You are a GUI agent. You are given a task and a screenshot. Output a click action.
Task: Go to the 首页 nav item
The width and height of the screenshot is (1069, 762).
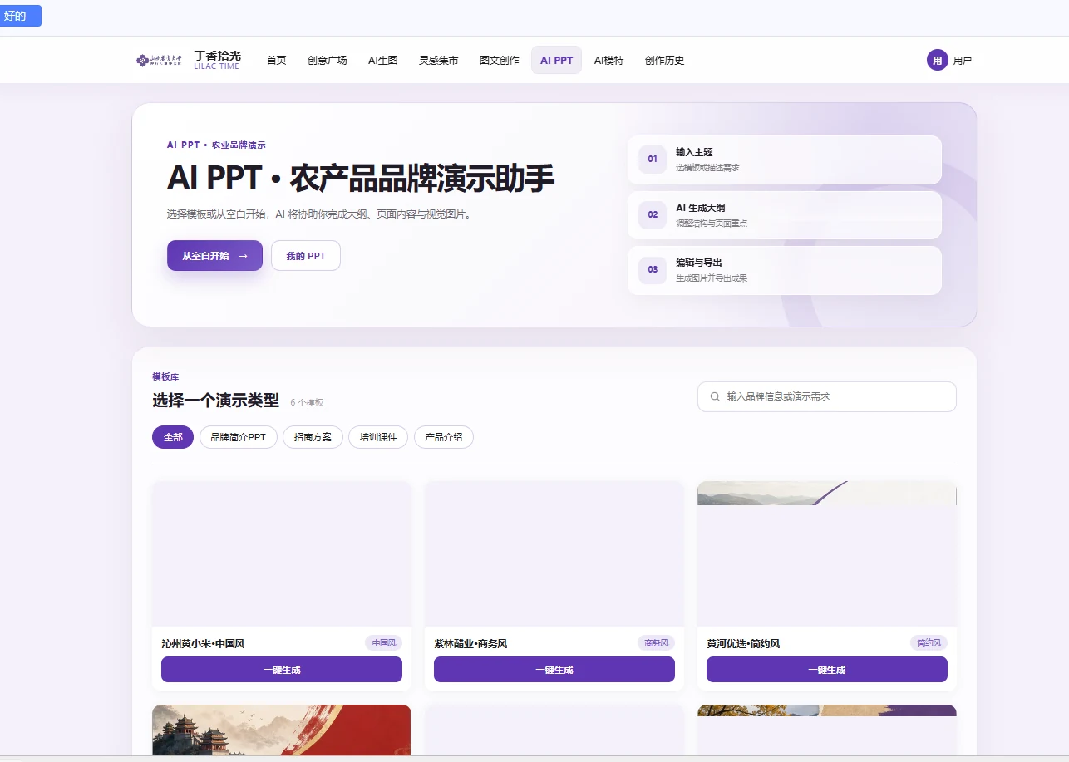click(x=277, y=60)
